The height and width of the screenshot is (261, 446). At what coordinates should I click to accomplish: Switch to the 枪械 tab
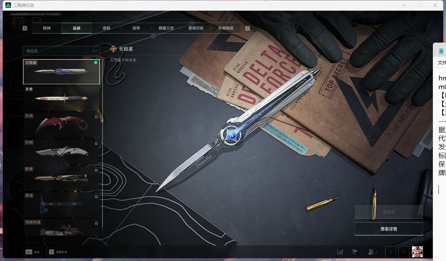tap(47, 28)
